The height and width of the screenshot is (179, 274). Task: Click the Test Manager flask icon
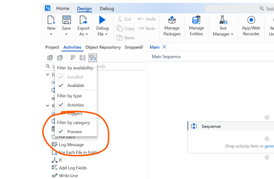(223, 20)
